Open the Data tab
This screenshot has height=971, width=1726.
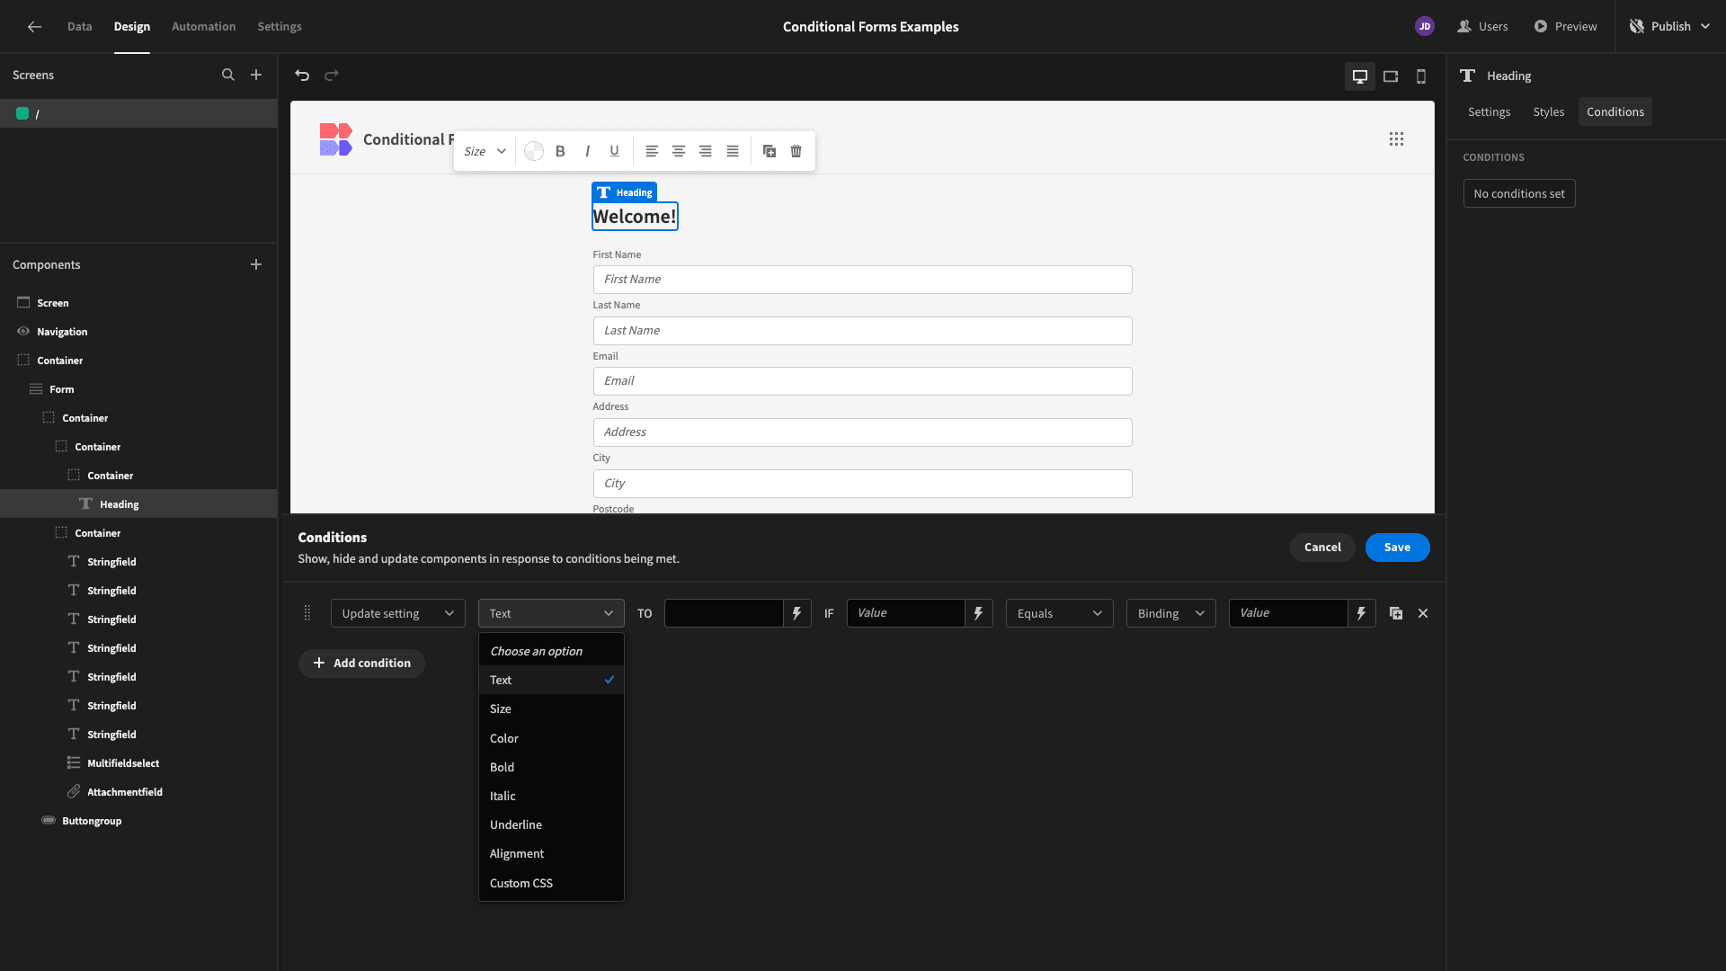pyautogui.click(x=79, y=27)
